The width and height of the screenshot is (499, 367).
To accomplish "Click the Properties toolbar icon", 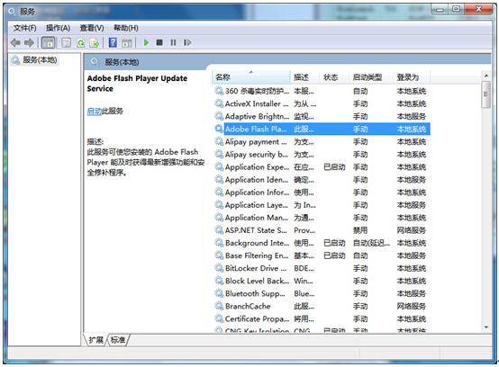I will pos(66,42).
